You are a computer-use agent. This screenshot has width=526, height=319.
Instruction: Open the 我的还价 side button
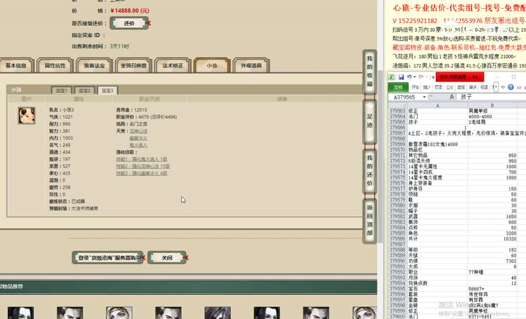coord(370,171)
